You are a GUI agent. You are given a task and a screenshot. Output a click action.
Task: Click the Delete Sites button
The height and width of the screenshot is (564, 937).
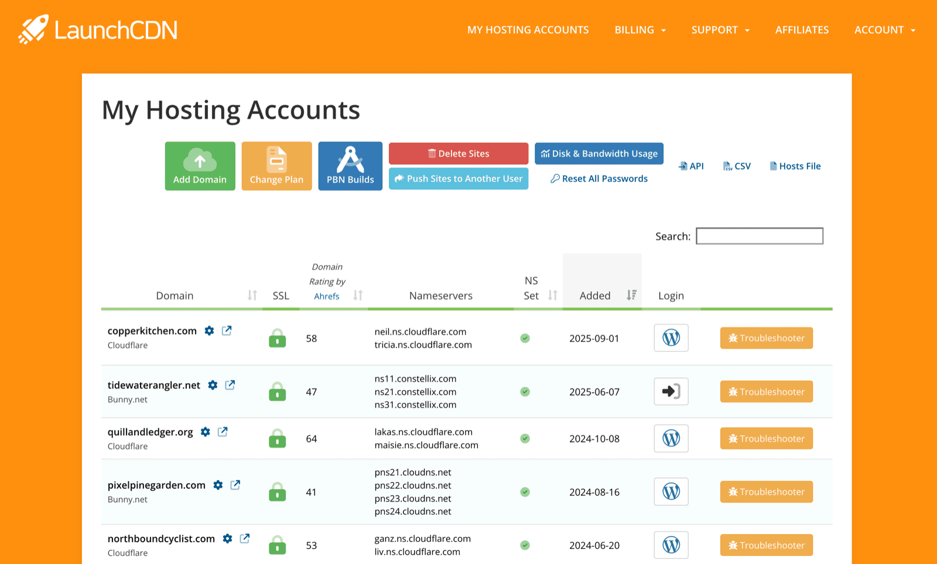point(459,153)
